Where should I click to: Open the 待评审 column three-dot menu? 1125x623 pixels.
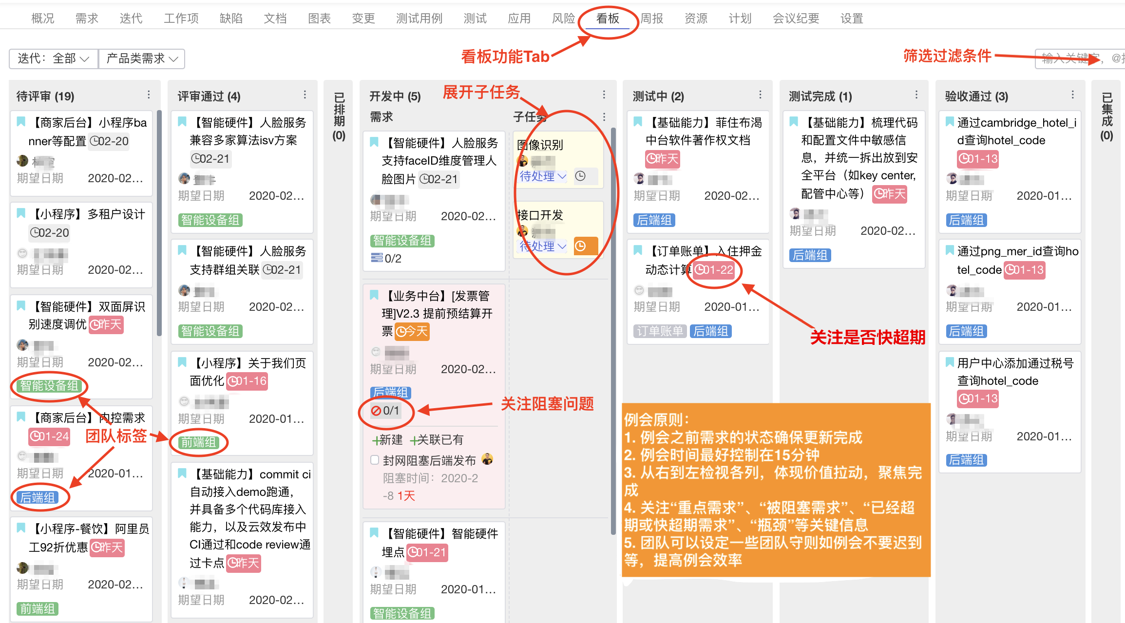[149, 95]
